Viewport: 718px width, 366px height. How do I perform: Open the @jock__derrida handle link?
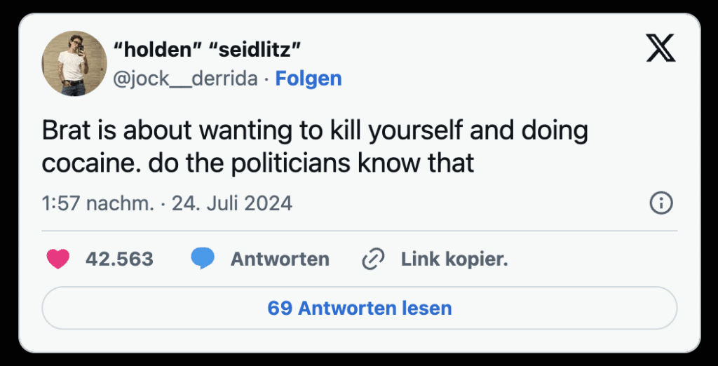pos(185,79)
